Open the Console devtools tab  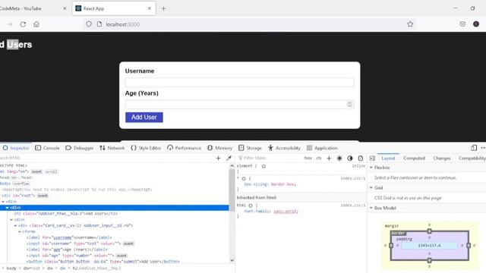pos(47,148)
